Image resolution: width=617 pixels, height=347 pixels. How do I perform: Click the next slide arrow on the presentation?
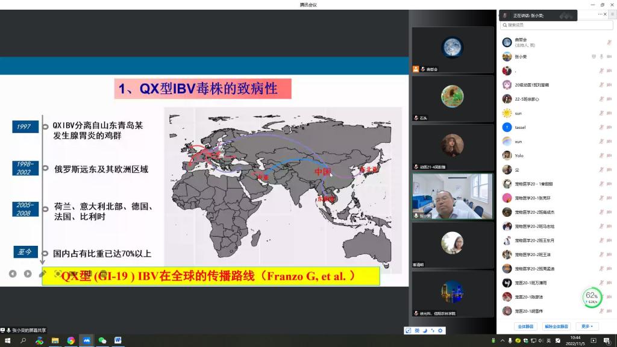pyautogui.click(x=28, y=274)
